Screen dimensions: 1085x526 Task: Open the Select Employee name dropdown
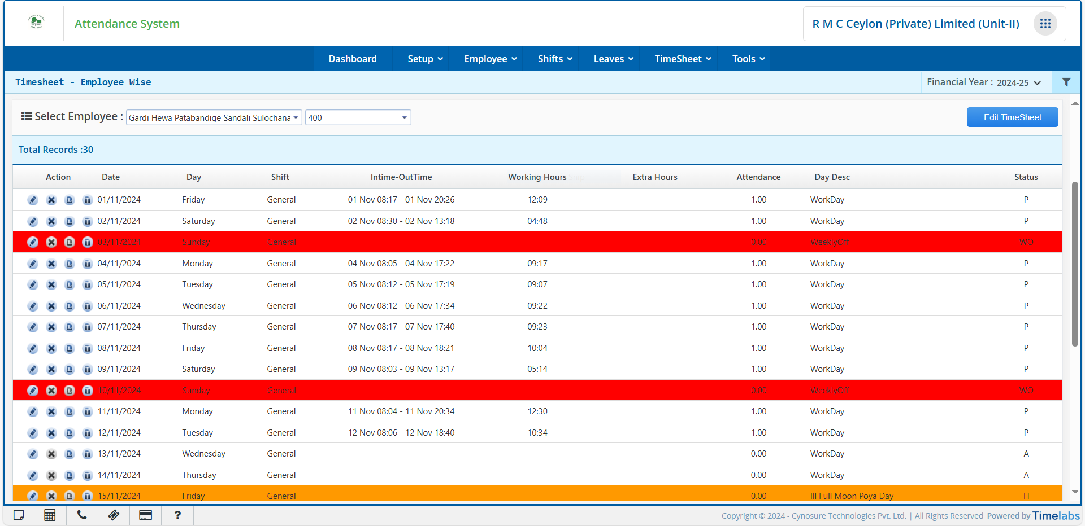click(x=214, y=117)
